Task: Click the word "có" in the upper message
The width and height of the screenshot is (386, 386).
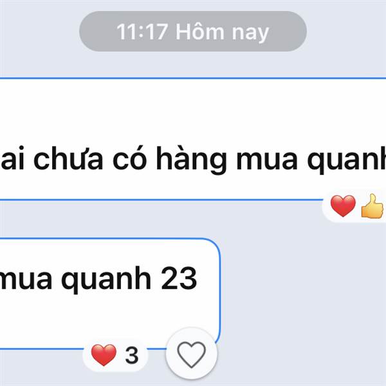Action: click(130, 159)
